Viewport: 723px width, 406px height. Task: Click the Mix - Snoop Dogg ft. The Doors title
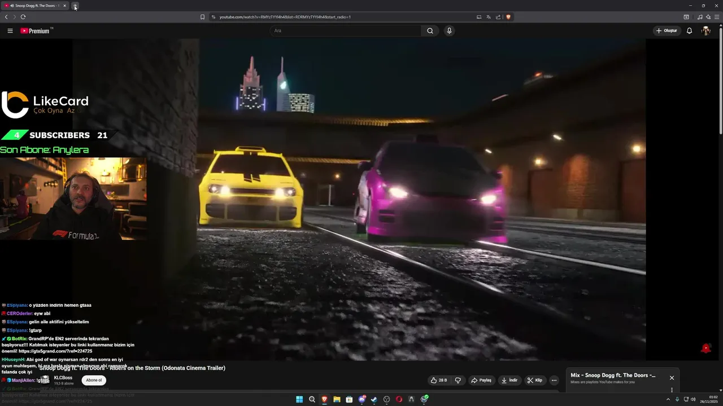[613, 376]
